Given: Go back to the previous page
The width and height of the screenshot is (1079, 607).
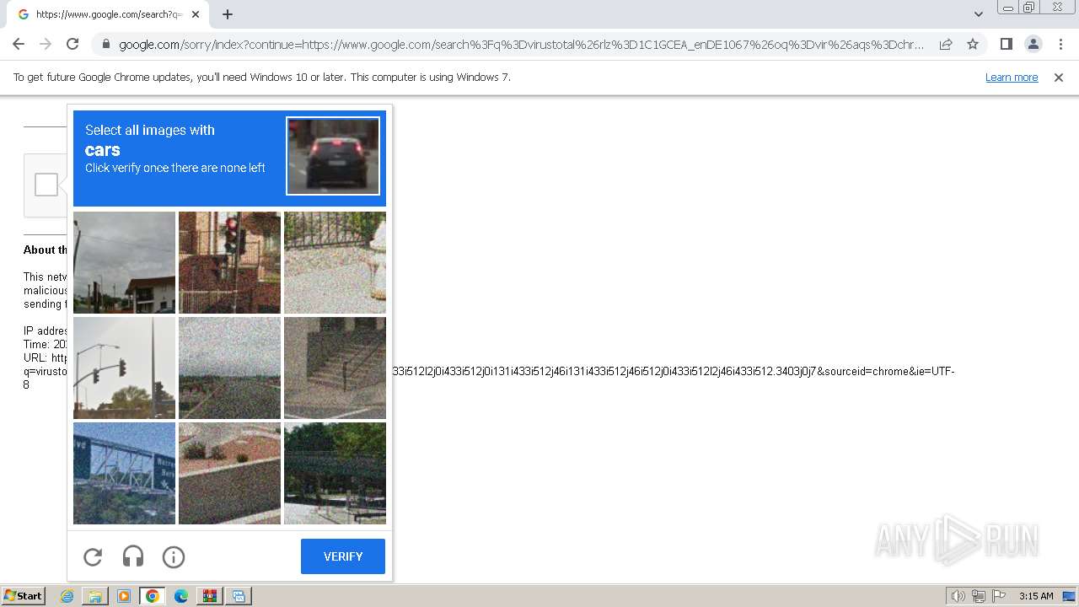Looking at the screenshot, I should point(19,44).
